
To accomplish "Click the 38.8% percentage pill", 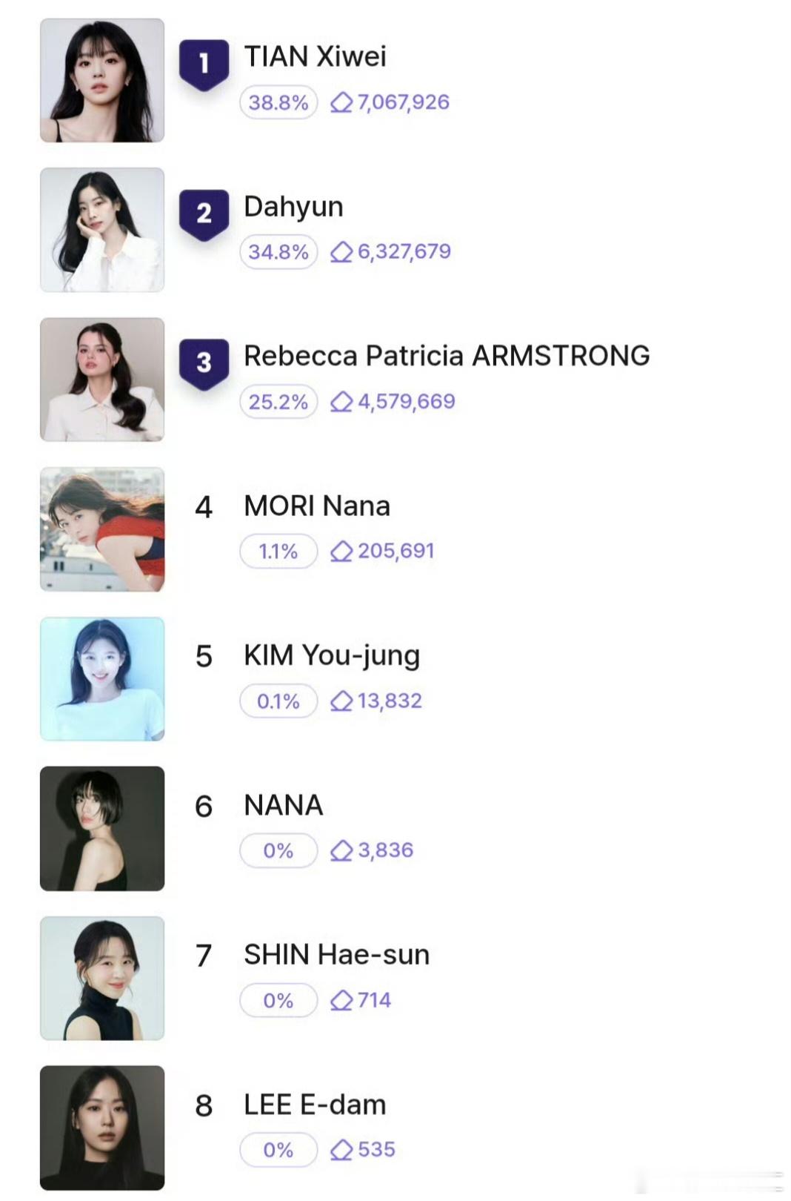I will pos(278,102).
